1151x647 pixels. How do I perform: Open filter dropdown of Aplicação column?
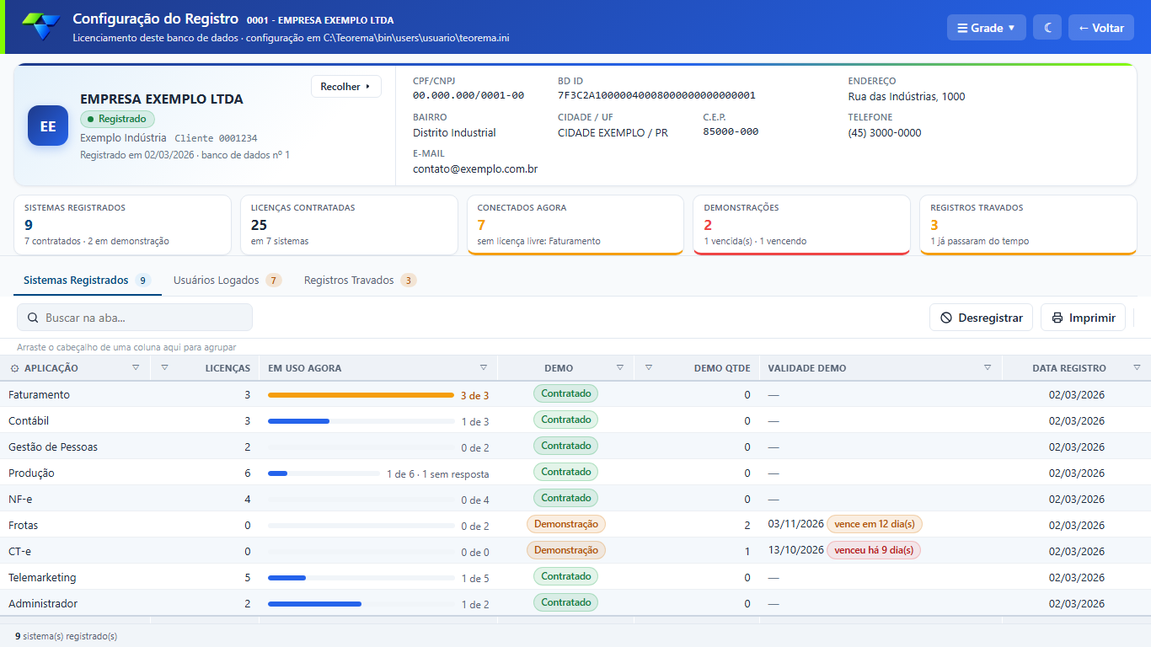(136, 367)
